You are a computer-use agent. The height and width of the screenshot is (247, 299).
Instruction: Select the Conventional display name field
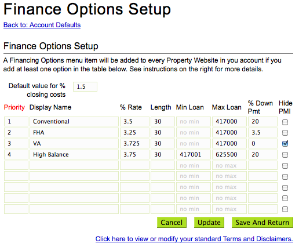(74, 122)
